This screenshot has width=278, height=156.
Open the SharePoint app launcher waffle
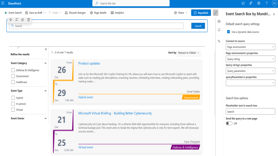[x=3, y=3]
